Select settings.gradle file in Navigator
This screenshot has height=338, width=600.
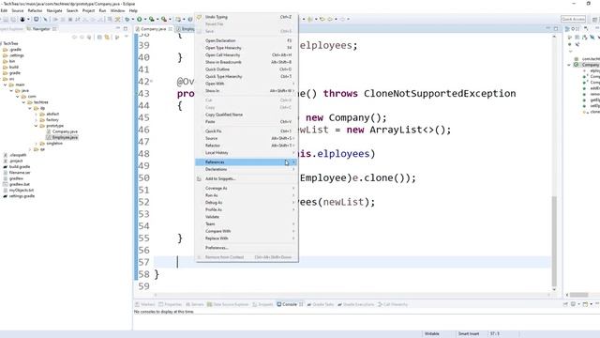click(x=22, y=196)
